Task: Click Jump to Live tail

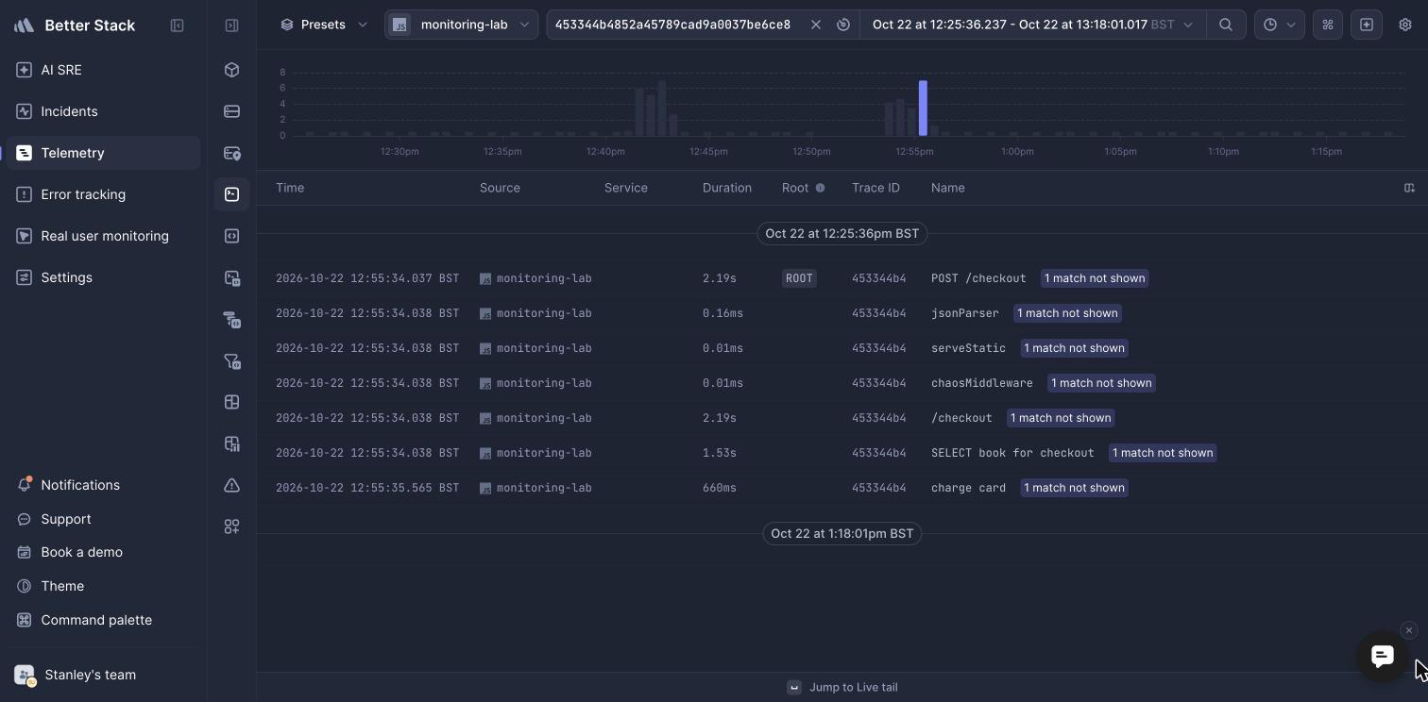Action: point(842,687)
